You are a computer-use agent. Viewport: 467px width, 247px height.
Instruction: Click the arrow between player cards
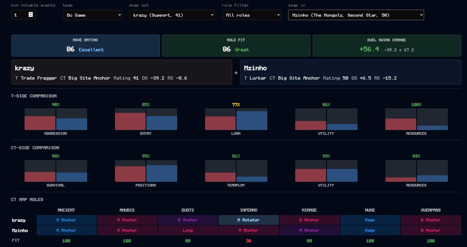pyautogui.click(x=236, y=73)
